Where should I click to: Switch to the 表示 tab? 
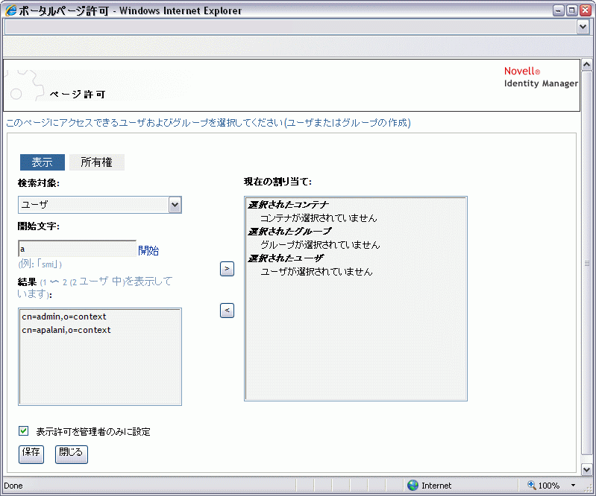point(43,162)
